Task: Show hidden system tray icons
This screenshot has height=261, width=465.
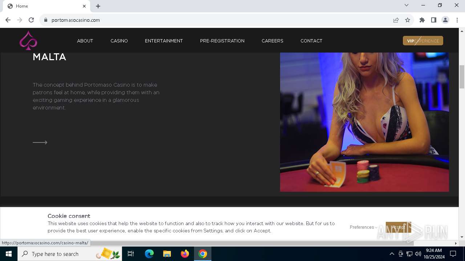Action: coord(392,254)
